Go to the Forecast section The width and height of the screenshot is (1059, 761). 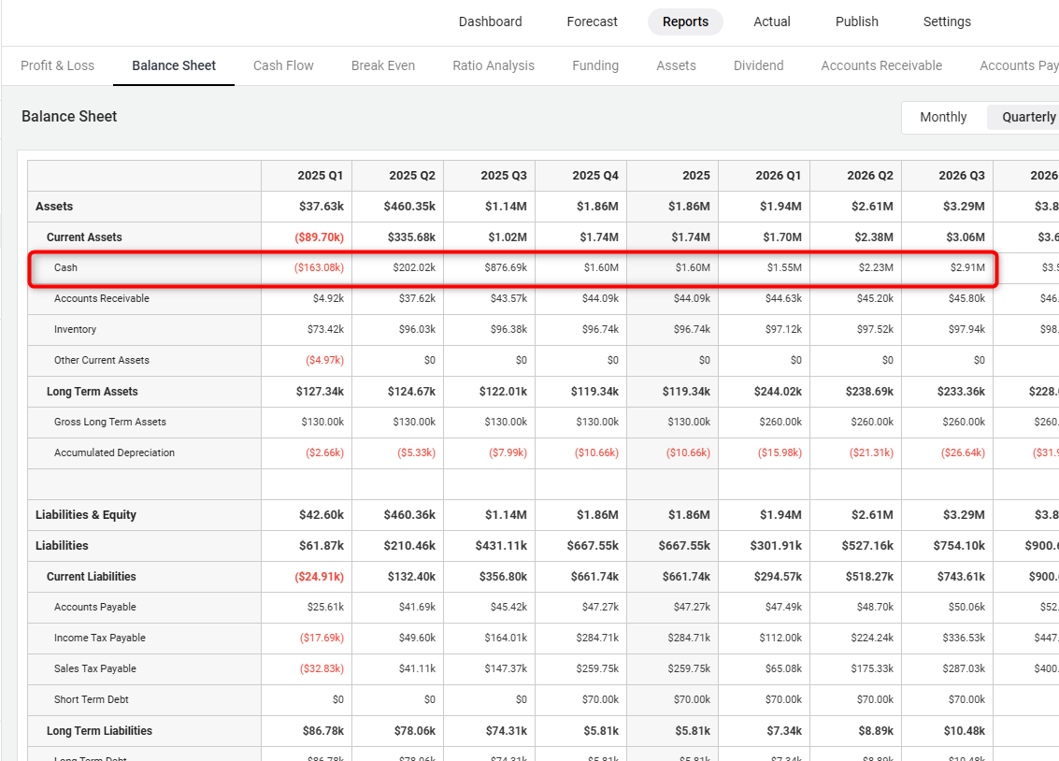[592, 22]
